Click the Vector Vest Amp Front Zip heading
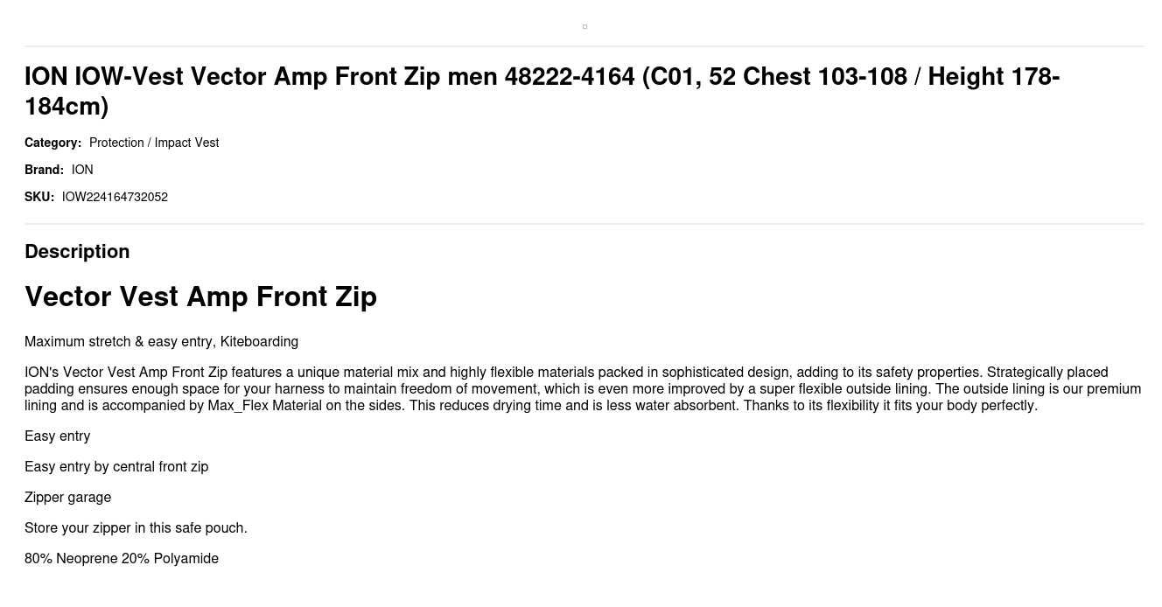 pyautogui.click(x=200, y=297)
